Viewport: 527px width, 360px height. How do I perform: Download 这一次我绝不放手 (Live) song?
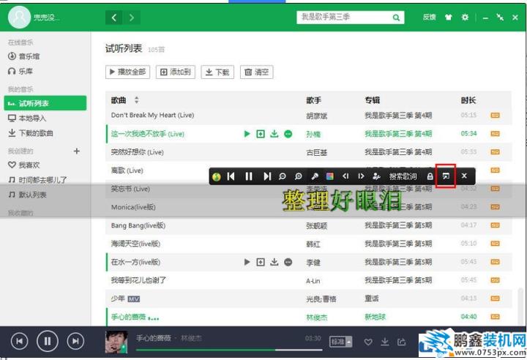pos(274,134)
